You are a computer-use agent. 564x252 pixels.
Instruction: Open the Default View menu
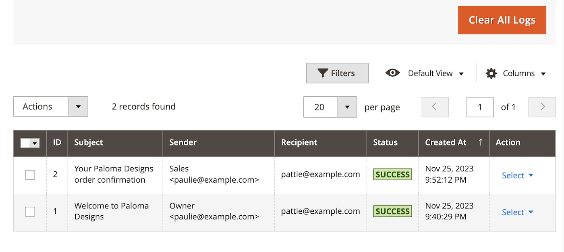point(435,73)
